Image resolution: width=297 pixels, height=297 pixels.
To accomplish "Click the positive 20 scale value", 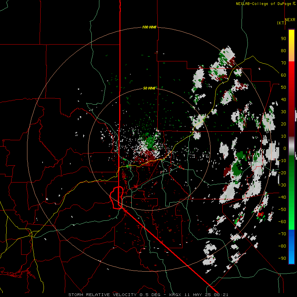I will pyautogui.click(x=283, y=124).
